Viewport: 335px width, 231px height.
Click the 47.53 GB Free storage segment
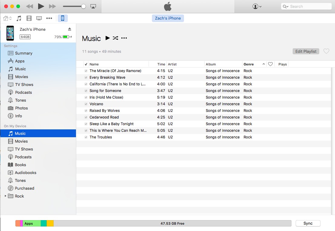click(x=172, y=223)
